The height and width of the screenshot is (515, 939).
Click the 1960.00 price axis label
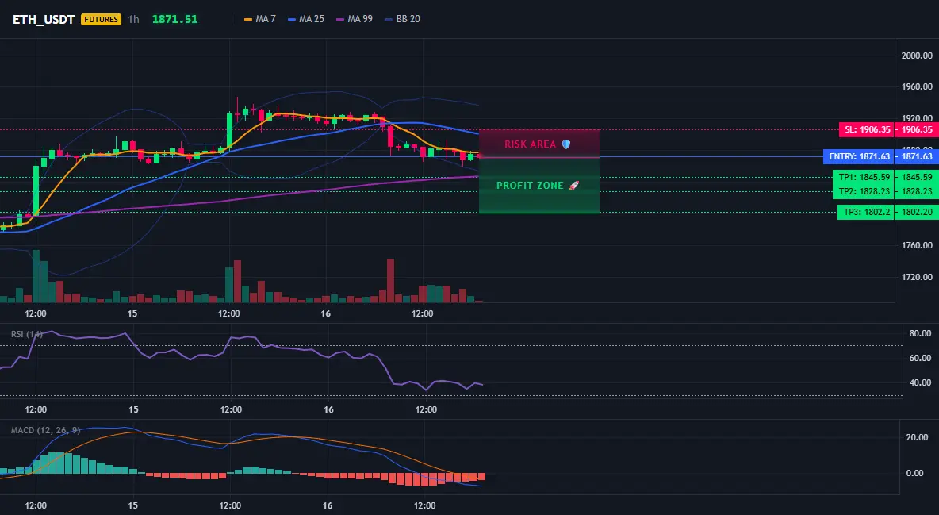coord(917,87)
